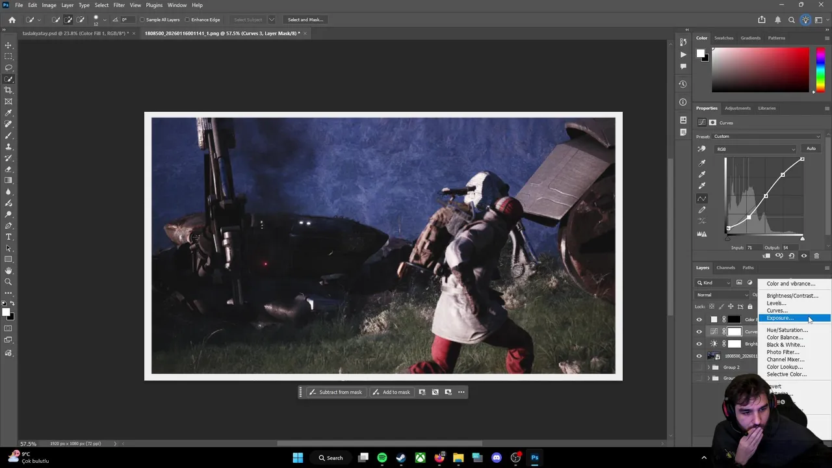Open Search icon in Photoshop top bar
Image resolution: width=832 pixels, height=468 pixels.
point(791,19)
